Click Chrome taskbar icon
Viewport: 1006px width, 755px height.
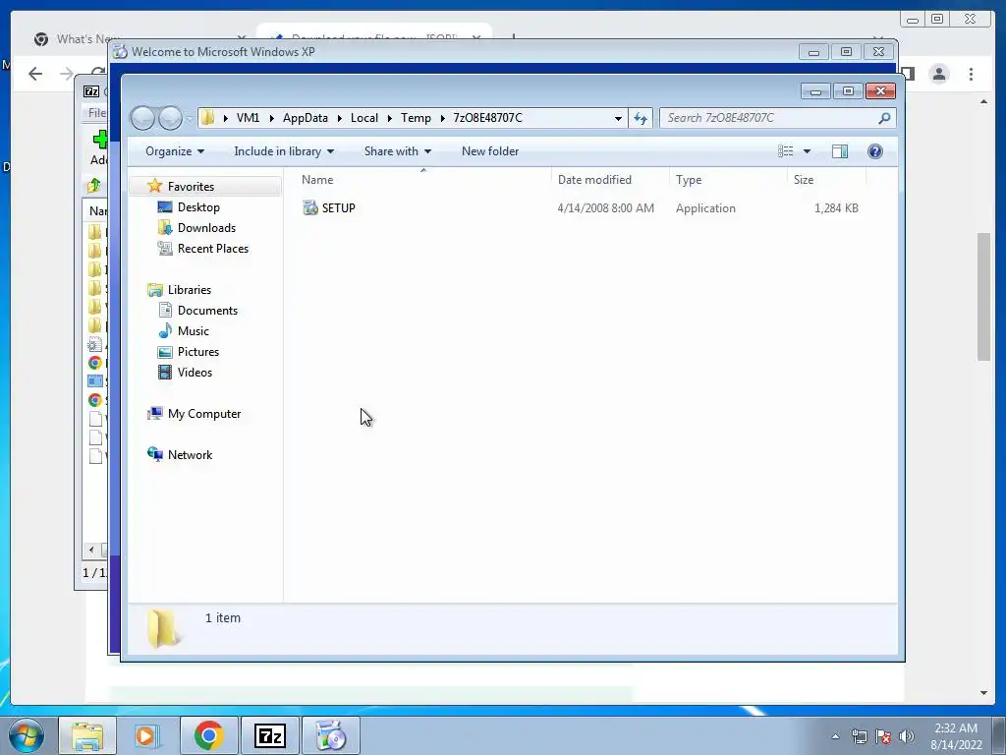click(208, 735)
